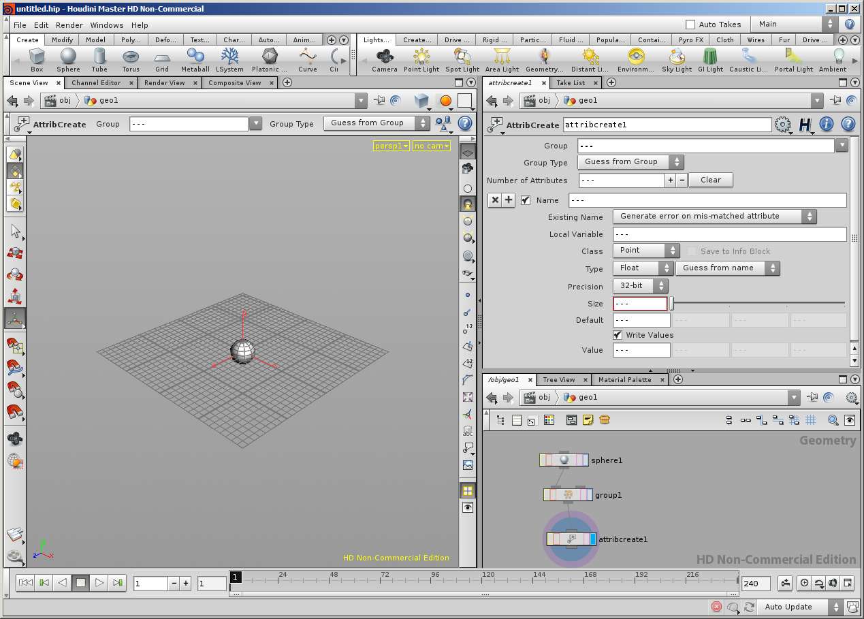The height and width of the screenshot is (619, 864).
Task: Create a Box from the shelf
Action: 37,60
